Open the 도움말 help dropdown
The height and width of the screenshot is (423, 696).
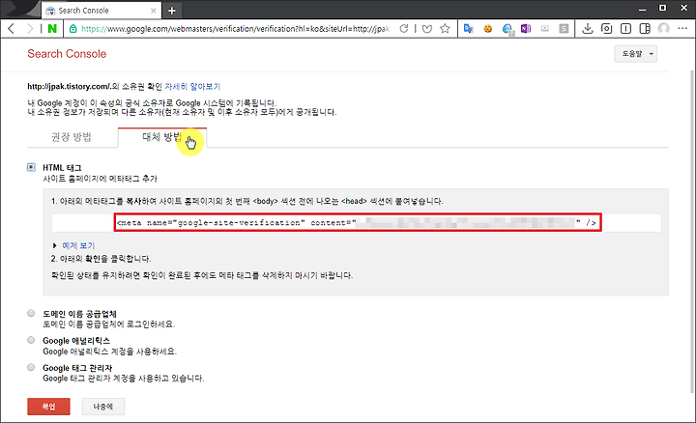[x=636, y=54]
